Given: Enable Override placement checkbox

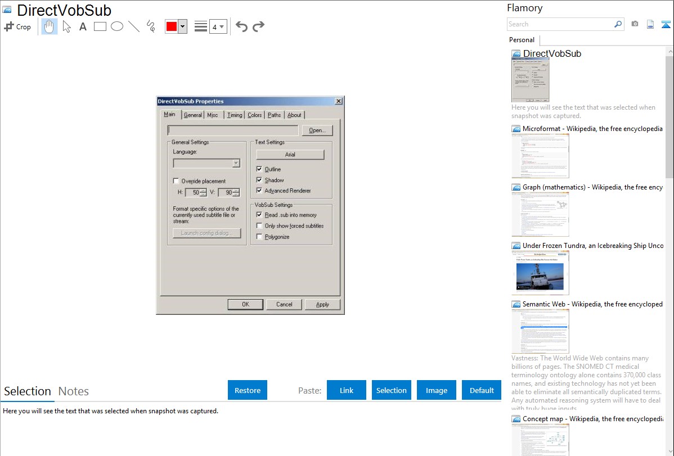Looking at the screenshot, I should [x=176, y=181].
